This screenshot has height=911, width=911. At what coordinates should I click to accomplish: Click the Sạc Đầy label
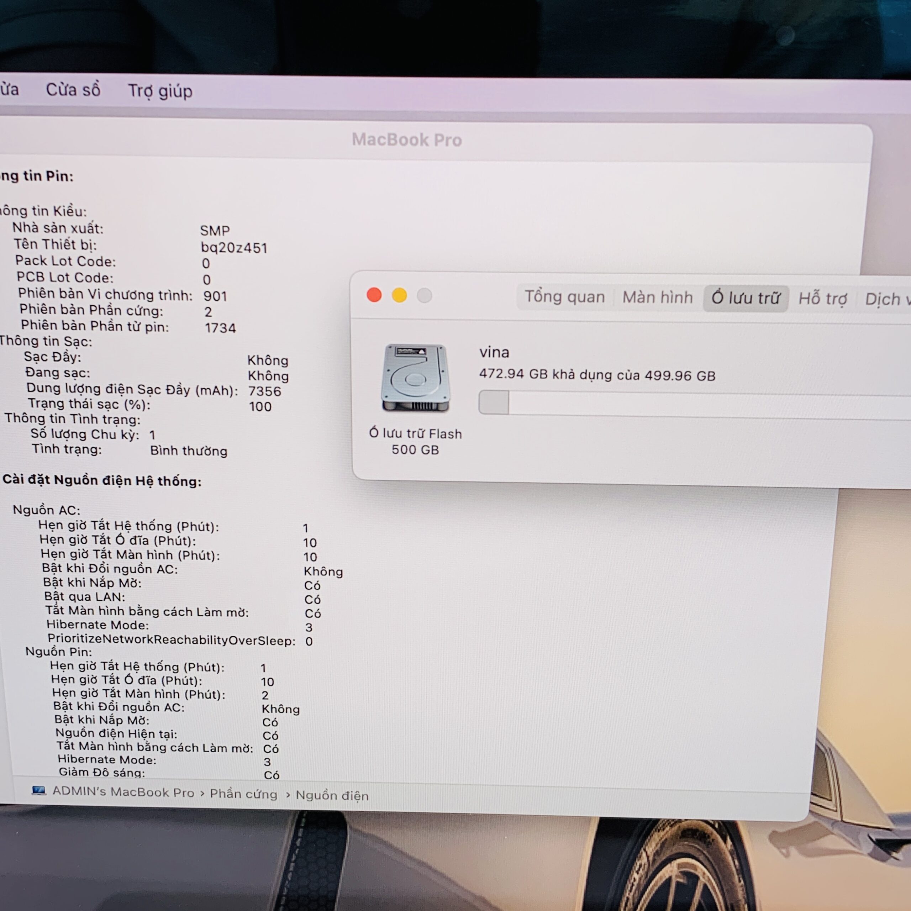tap(52, 357)
